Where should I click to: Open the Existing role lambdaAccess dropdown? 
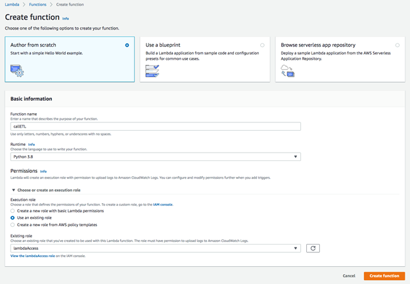pos(156,248)
